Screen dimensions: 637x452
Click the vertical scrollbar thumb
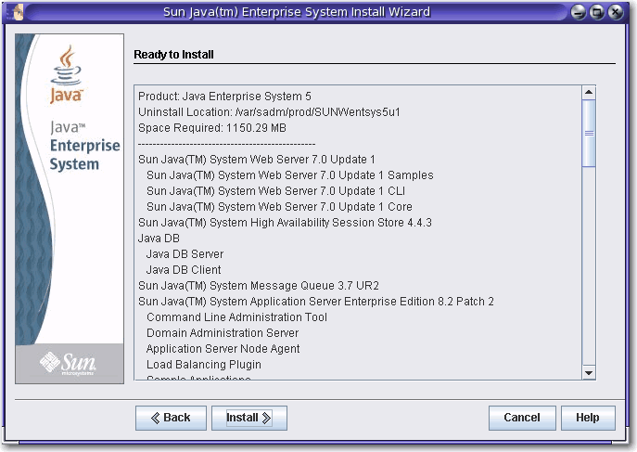(x=589, y=133)
